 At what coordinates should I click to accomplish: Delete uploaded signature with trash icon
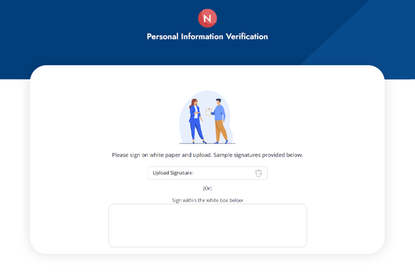258,173
